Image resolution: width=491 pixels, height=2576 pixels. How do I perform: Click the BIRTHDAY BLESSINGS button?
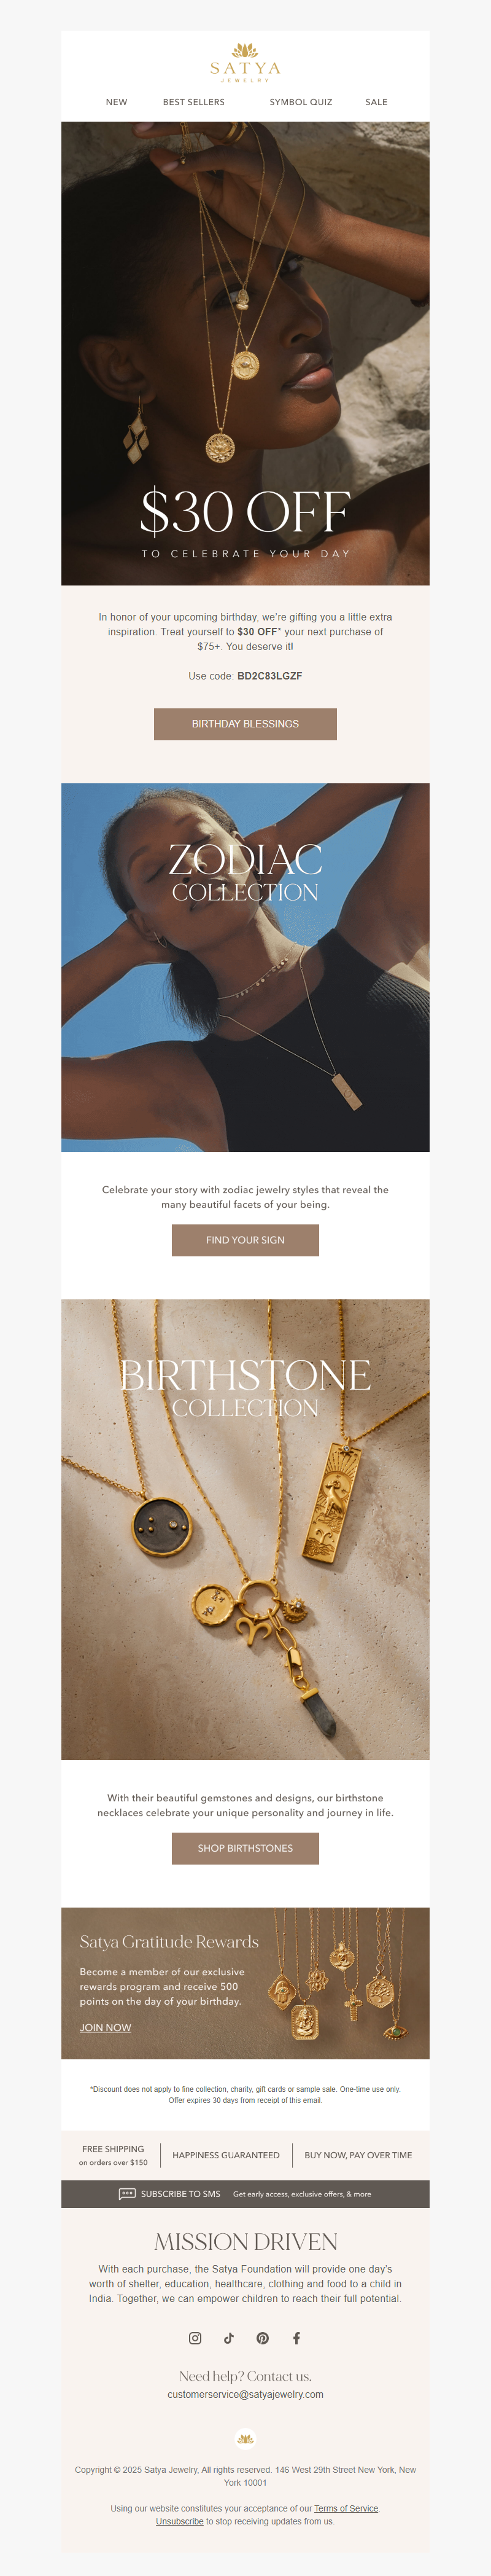tap(245, 724)
